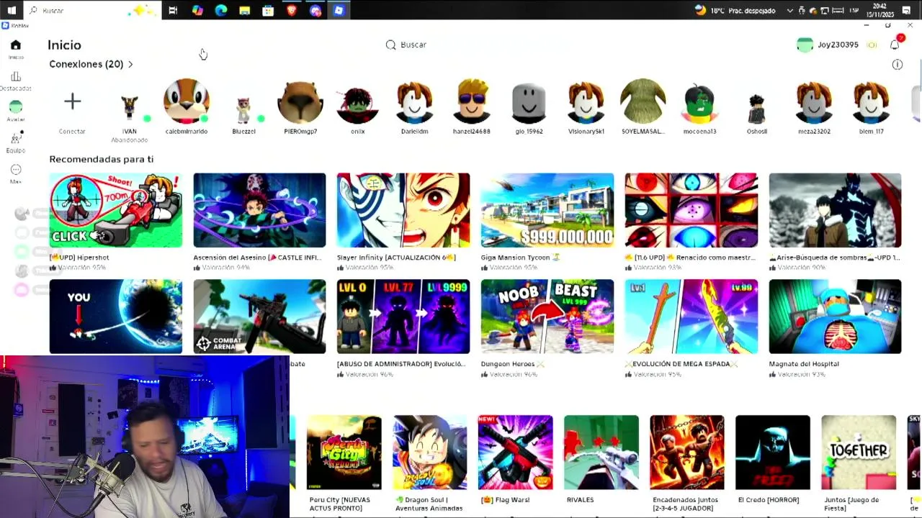This screenshot has width=922, height=518.
Task: Open Microsoft Store from taskbar
Action: click(x=268, y=10)
